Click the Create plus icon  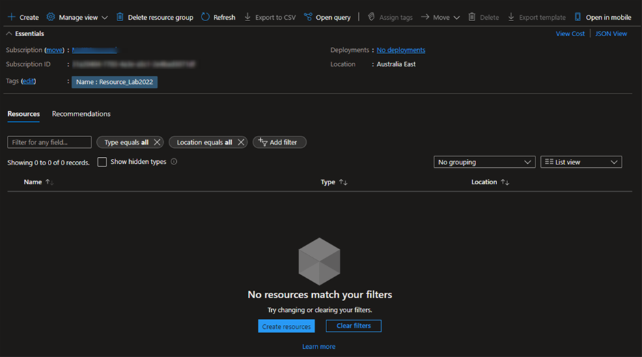pyautogui.click(x=12, y=17)
